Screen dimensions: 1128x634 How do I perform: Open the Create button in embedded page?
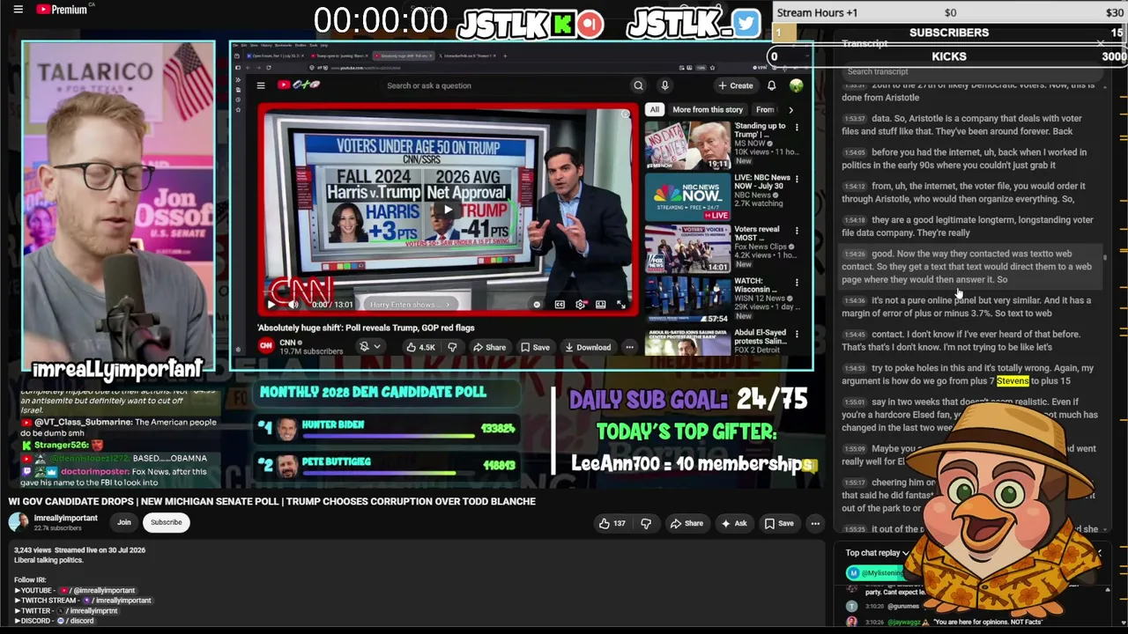735,85
